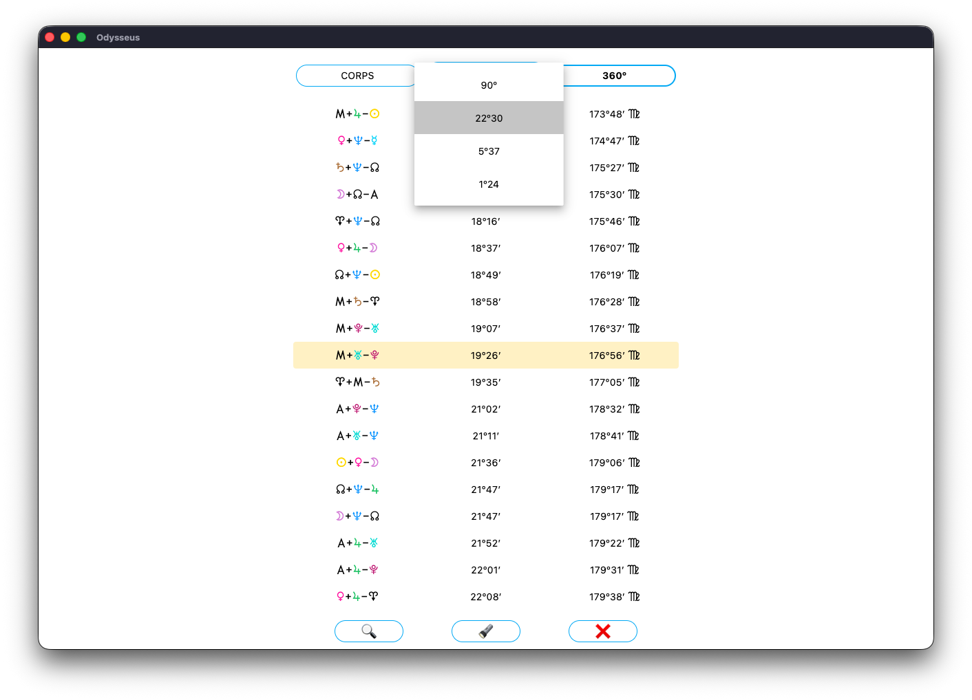Select the row with value 18°58′
This screenshot has height=700, width=972.
[485, 302]
